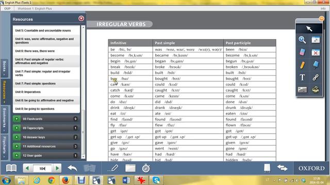
Task: Select the arrow pointer tool
Action: click(309, 29)
